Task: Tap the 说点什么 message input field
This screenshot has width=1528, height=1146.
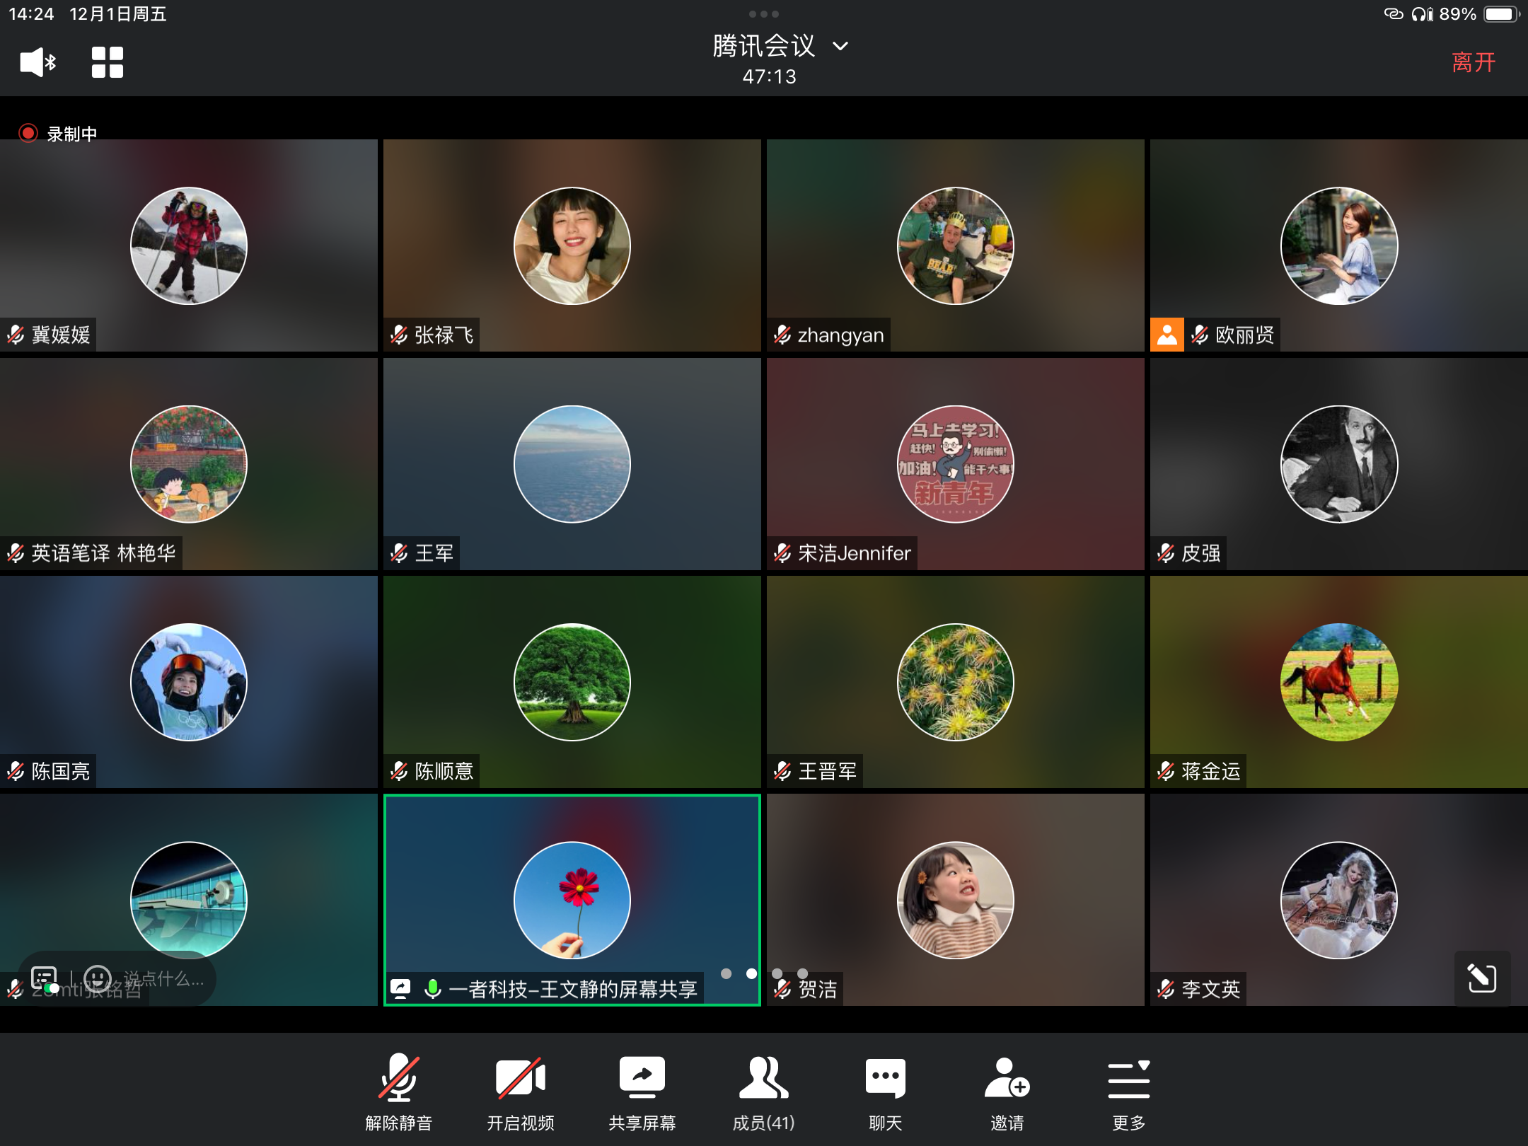Action: coord(164,979)
